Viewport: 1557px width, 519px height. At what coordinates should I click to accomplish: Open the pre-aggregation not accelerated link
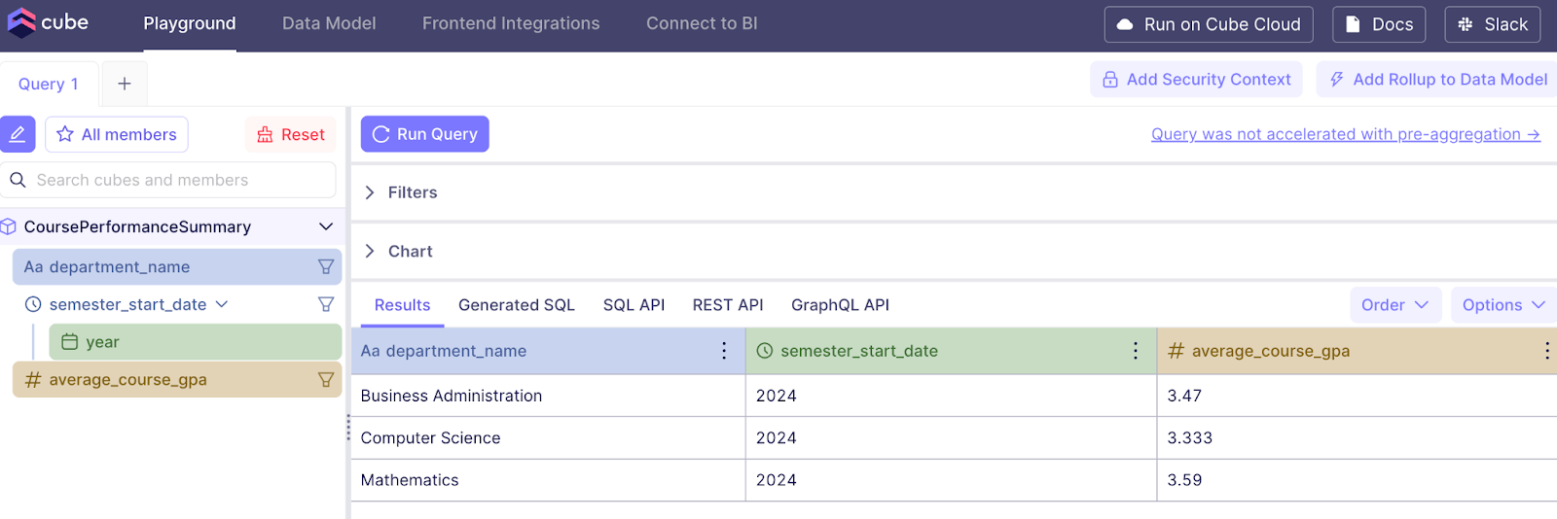(x=1345, y=134)
